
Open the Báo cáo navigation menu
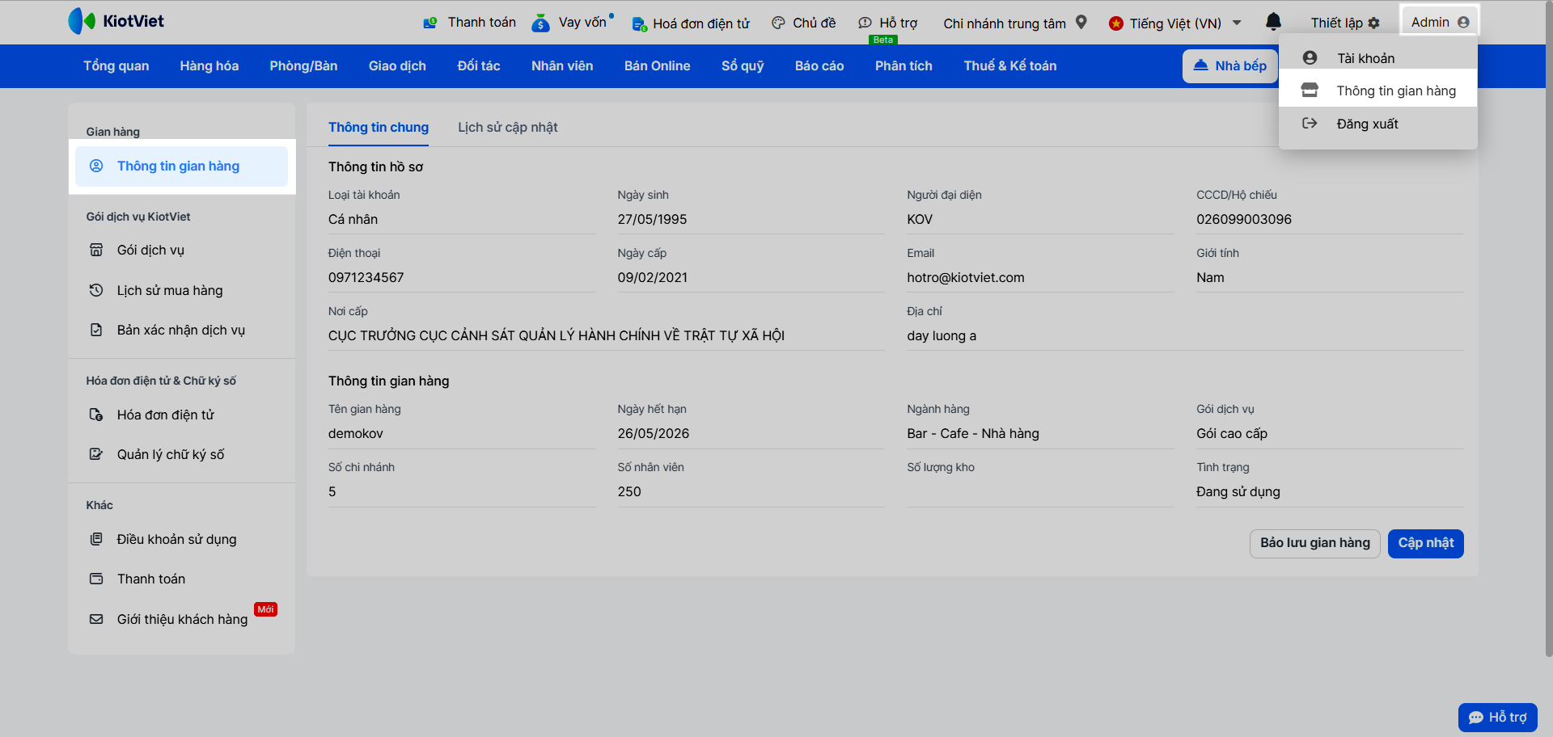tap(819, 66)
